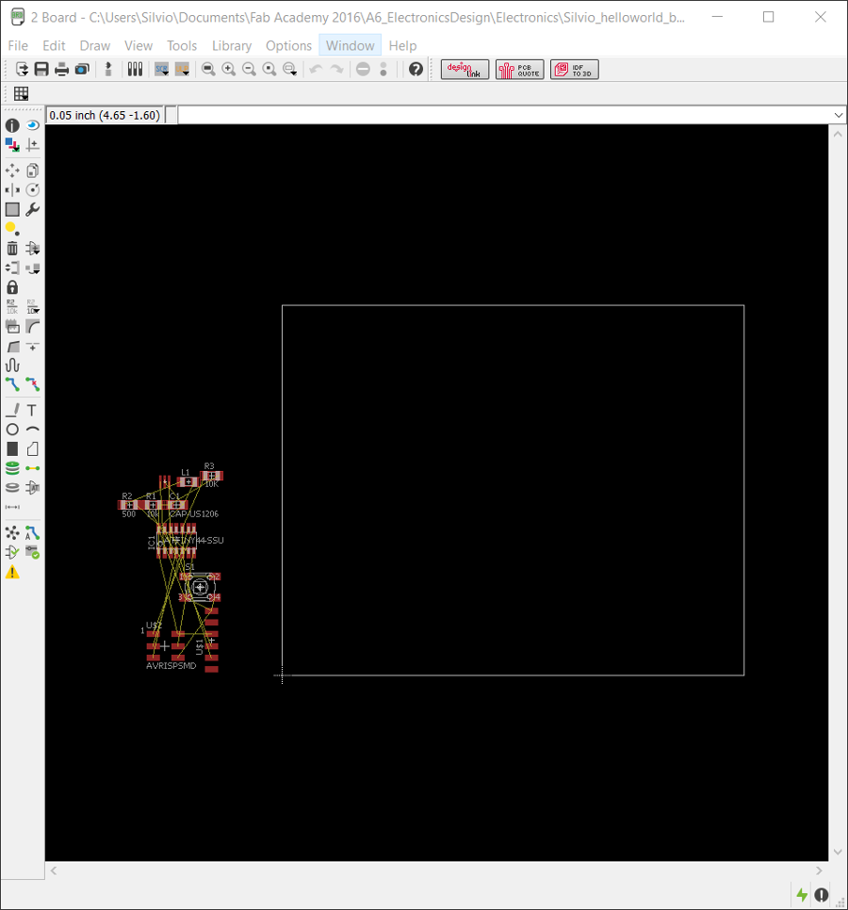Open the Draw menu
This screenshot has height=910, width=848.
[94, 46]
